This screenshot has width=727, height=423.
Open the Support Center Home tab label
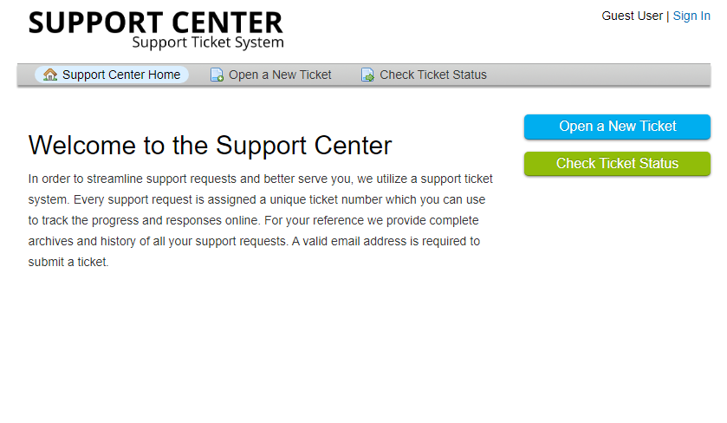click(121, 75)
